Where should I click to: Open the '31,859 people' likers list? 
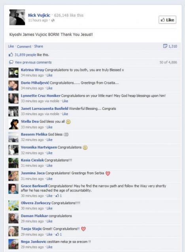[x=25, y=55]
